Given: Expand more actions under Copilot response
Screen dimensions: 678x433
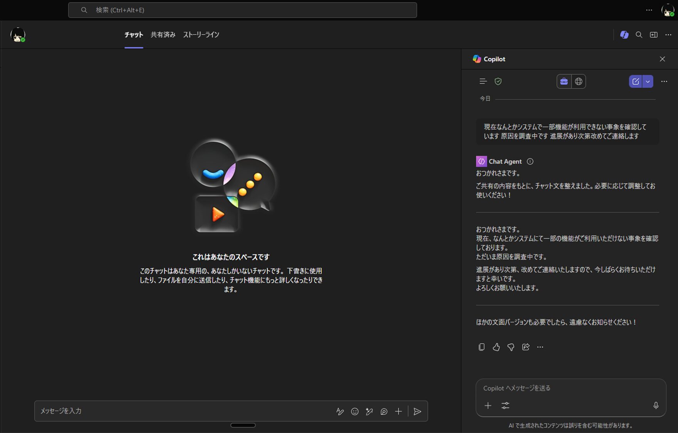Looking at the screenshot, I should click(x=540, y=347).
